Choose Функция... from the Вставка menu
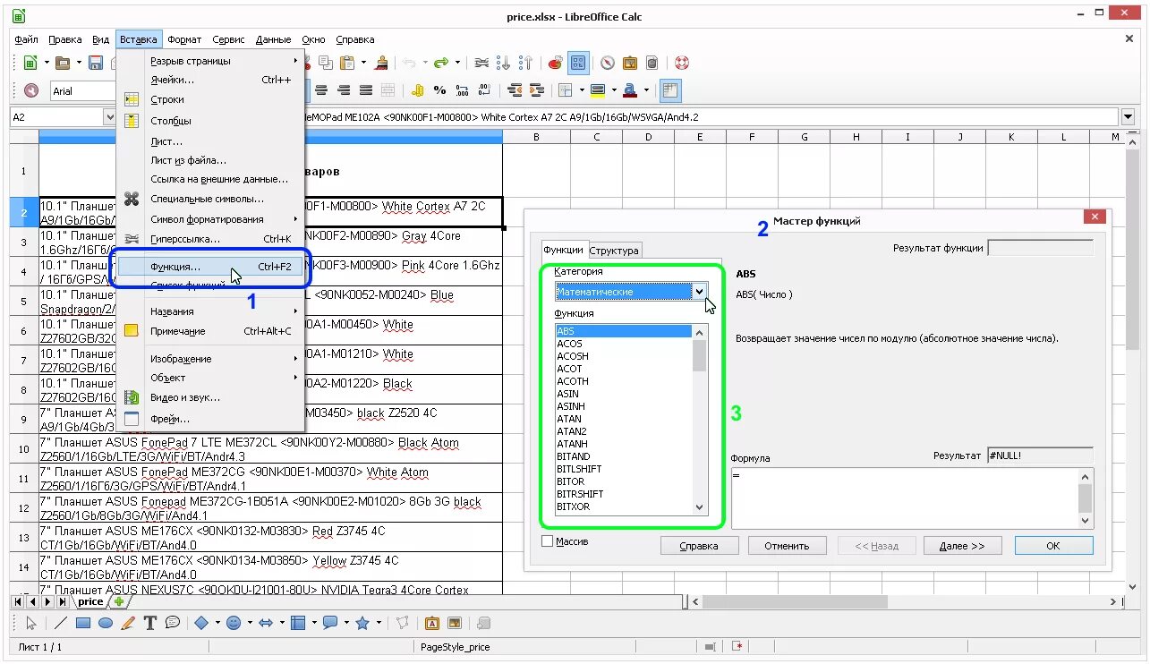 (211, 267)
